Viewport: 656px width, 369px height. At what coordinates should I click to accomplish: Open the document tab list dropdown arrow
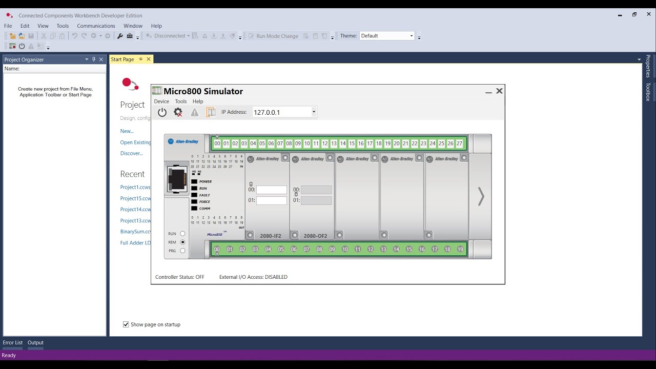click(x=639, y=59)
